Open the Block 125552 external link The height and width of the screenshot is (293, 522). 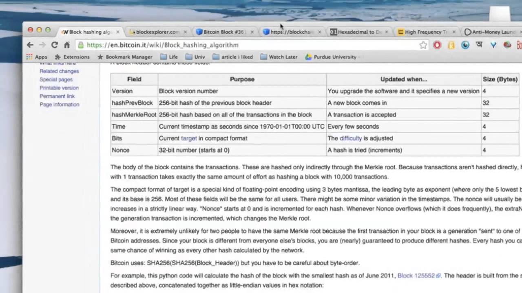tap(419, 276)
